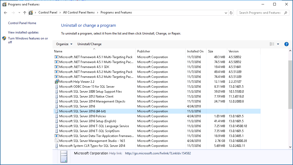Screen dimensions: 293x165
Task: Open View installed updates link
Action: [23, 32]
